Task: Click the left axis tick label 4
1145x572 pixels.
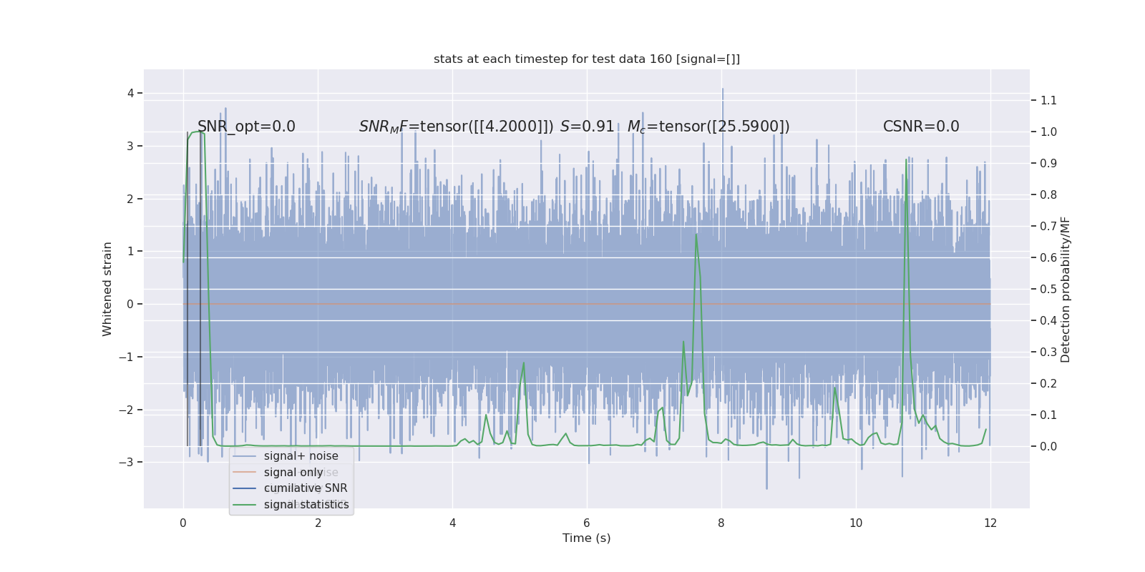Action: (x=130, y=93)
